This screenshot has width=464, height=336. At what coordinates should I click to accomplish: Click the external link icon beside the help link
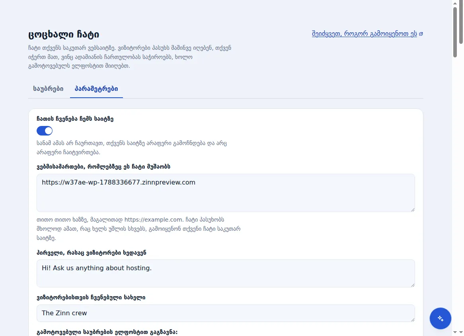[421, 34]
